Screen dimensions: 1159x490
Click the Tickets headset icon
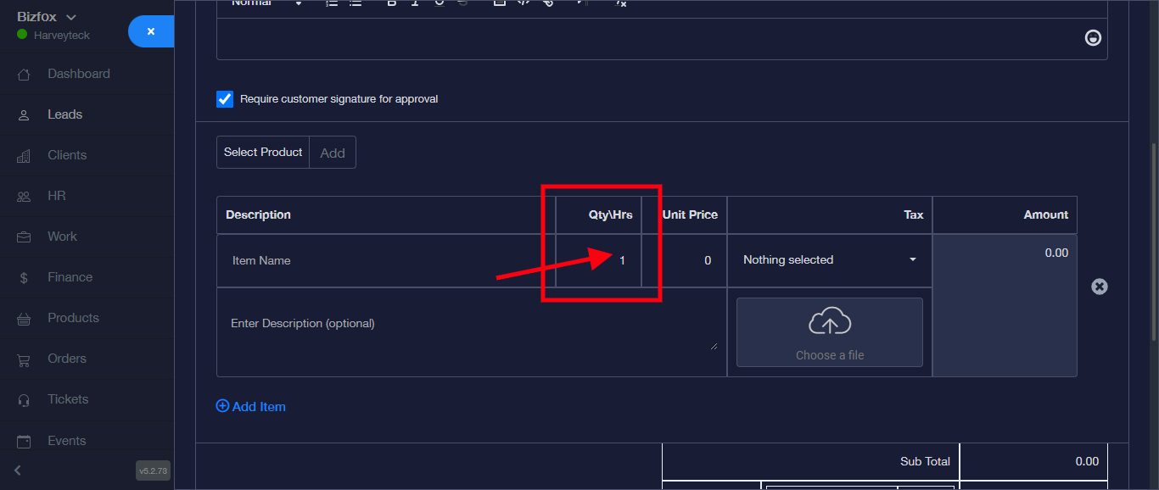pyautogui.click(x=24, y=400)
